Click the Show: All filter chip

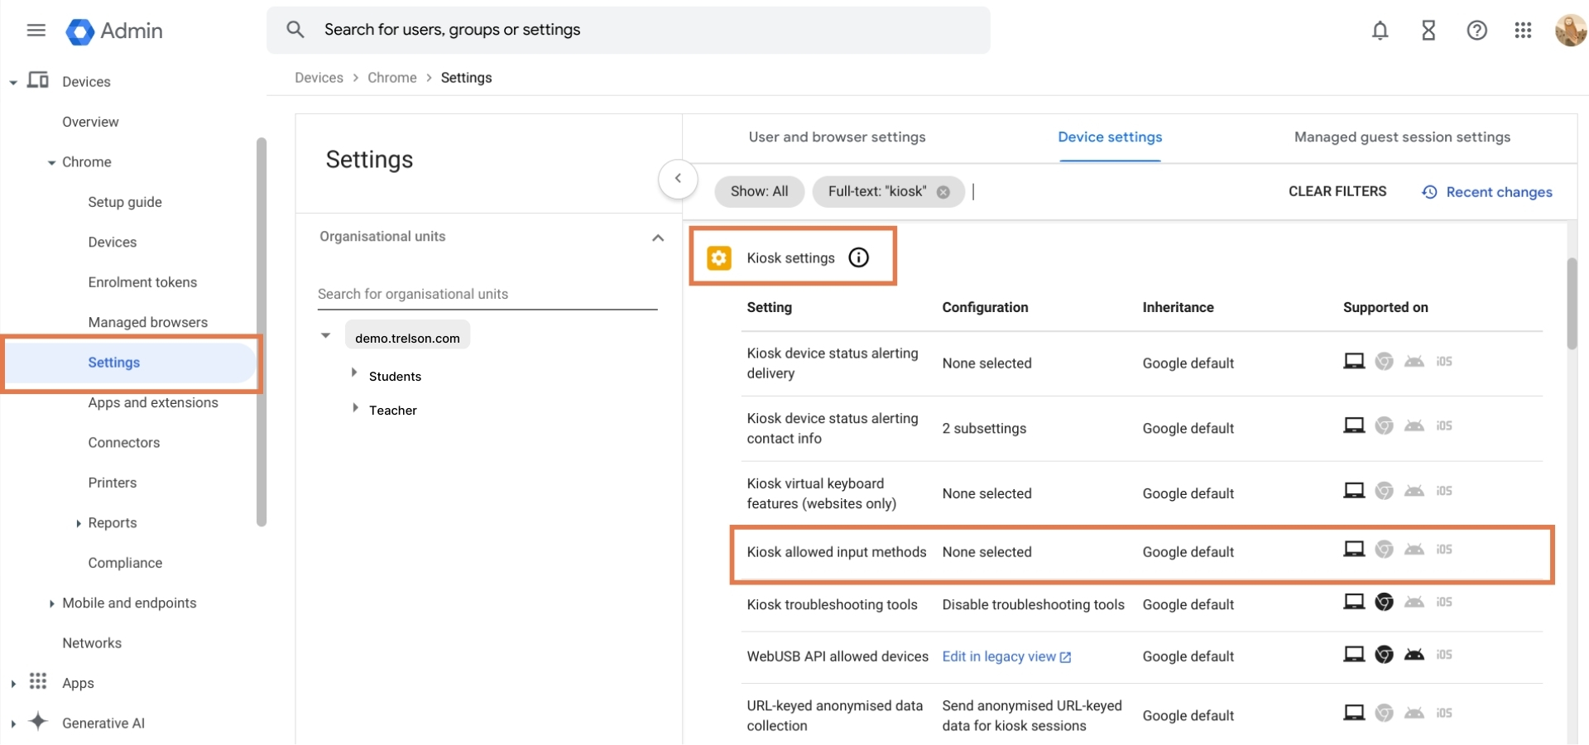759,191
